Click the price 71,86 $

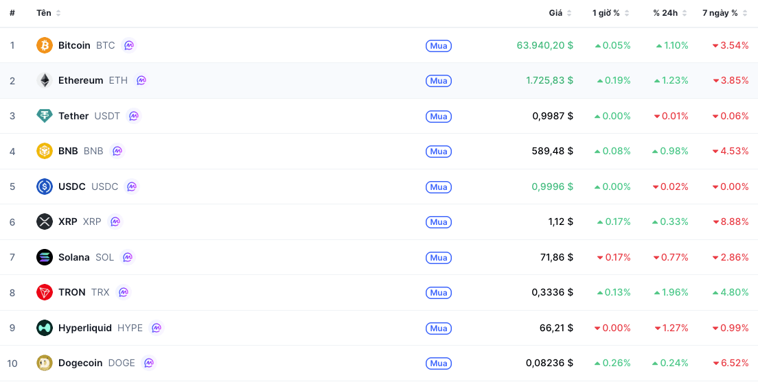coord(557,257)
